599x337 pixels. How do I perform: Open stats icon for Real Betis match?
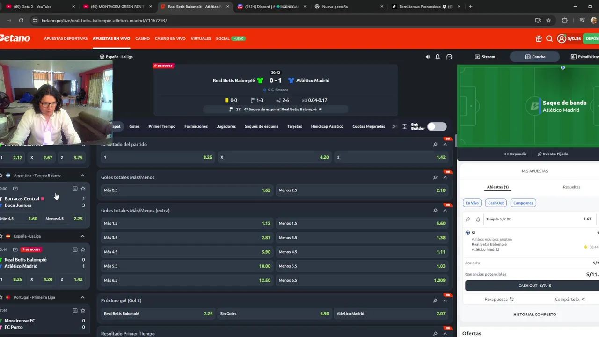point(75,249)
